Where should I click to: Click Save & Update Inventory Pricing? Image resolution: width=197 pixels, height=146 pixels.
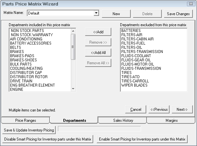tap(29, 130)
